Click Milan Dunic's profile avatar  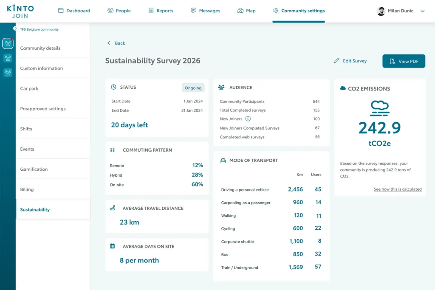[x=381, y=11]
